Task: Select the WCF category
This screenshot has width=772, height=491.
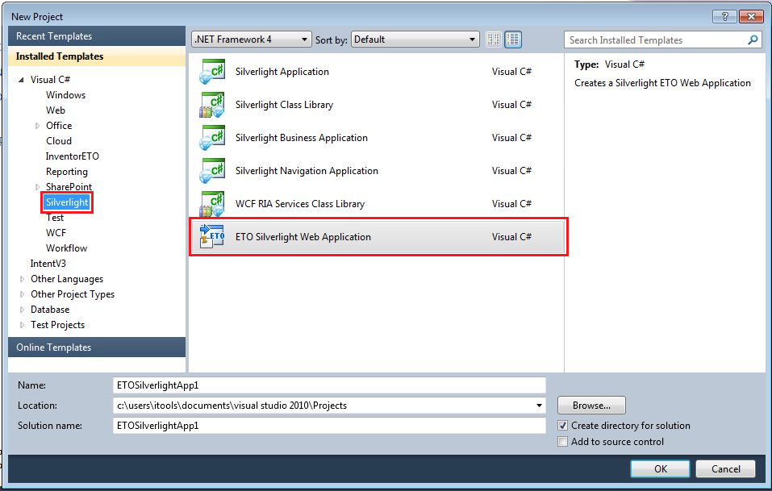Action: (56, 233)
